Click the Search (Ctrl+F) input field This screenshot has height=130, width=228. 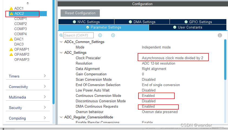tap(78, 35)
